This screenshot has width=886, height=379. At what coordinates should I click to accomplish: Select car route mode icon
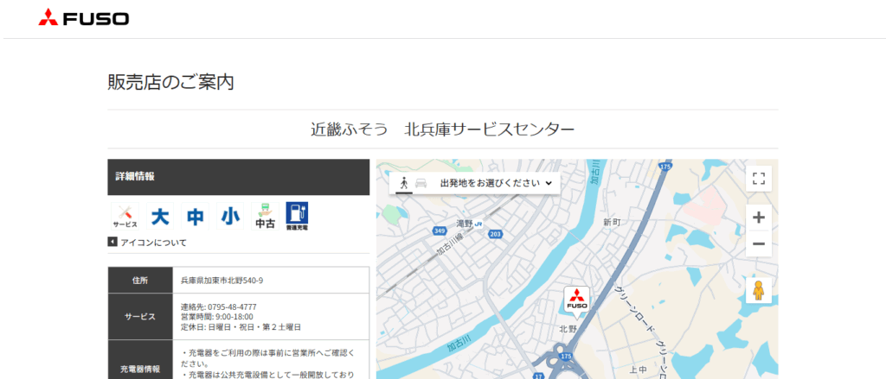[x=421, y=183]
